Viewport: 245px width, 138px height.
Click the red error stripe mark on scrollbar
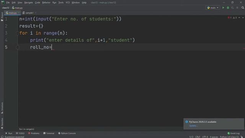point(244,48)
